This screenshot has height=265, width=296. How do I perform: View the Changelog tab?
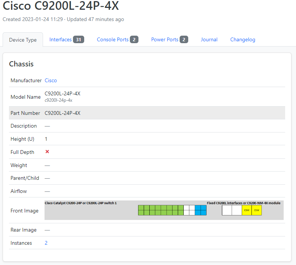coord(242,39)
